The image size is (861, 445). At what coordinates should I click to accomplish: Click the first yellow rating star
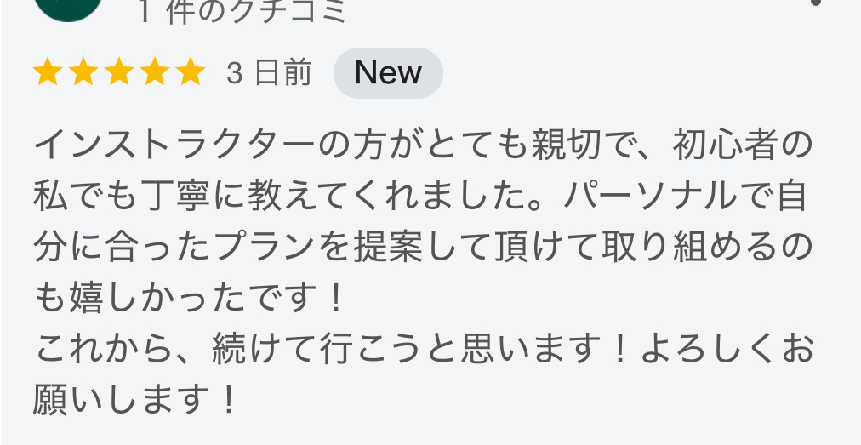[x=48, y=72]
